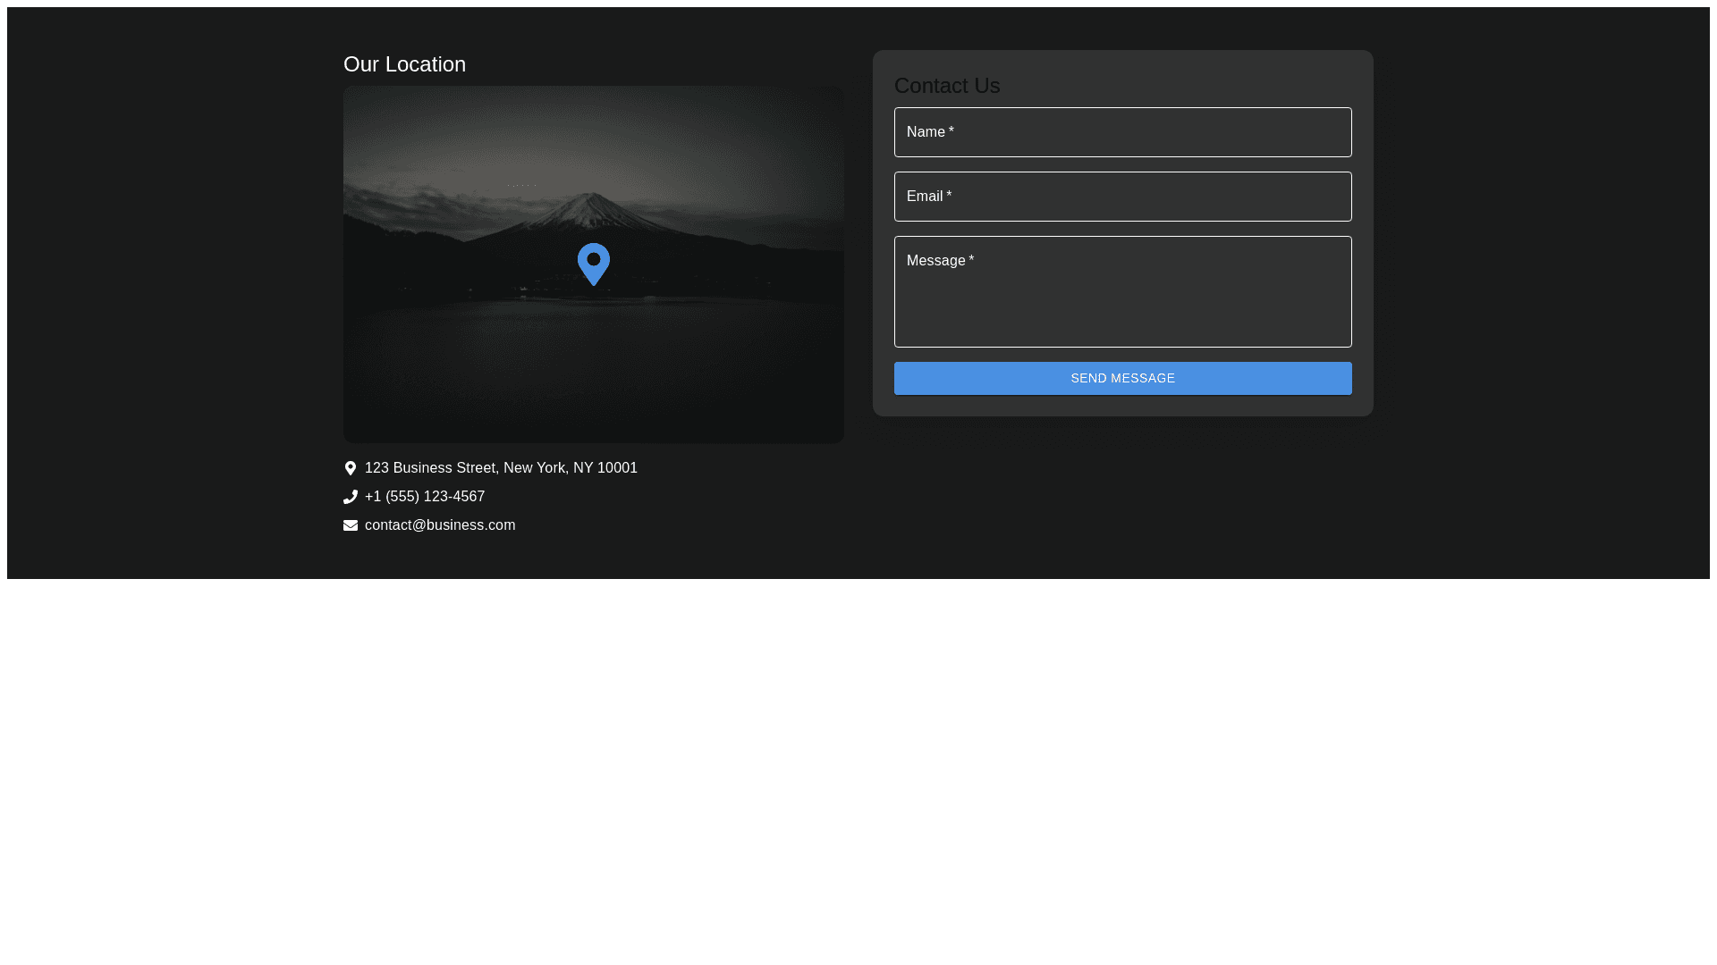This screenshot has width=1717, height=965.
Task: Click the Message field label
Action: pyautogui.click(x=935, y=261)
